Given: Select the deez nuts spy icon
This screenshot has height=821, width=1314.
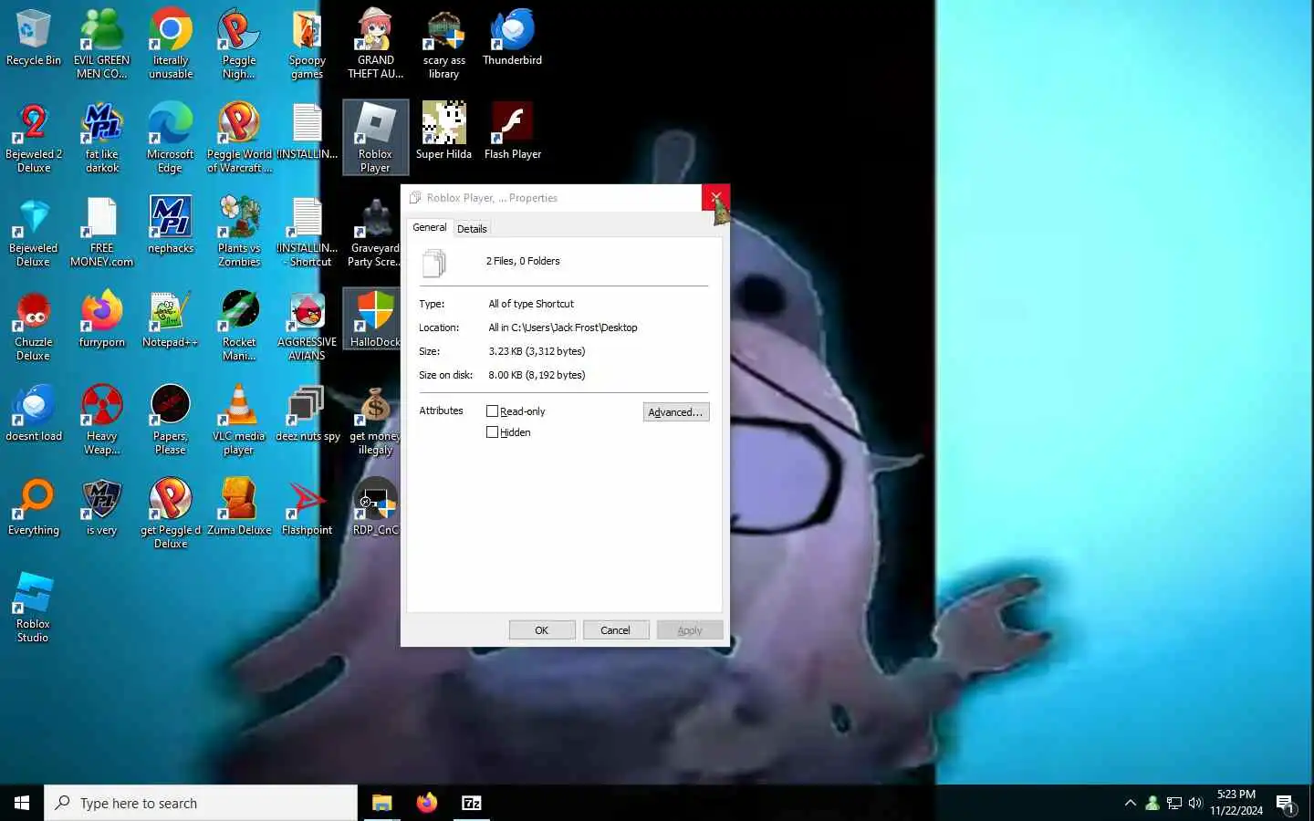Looking at the screenshot, I should pos(307,413).
